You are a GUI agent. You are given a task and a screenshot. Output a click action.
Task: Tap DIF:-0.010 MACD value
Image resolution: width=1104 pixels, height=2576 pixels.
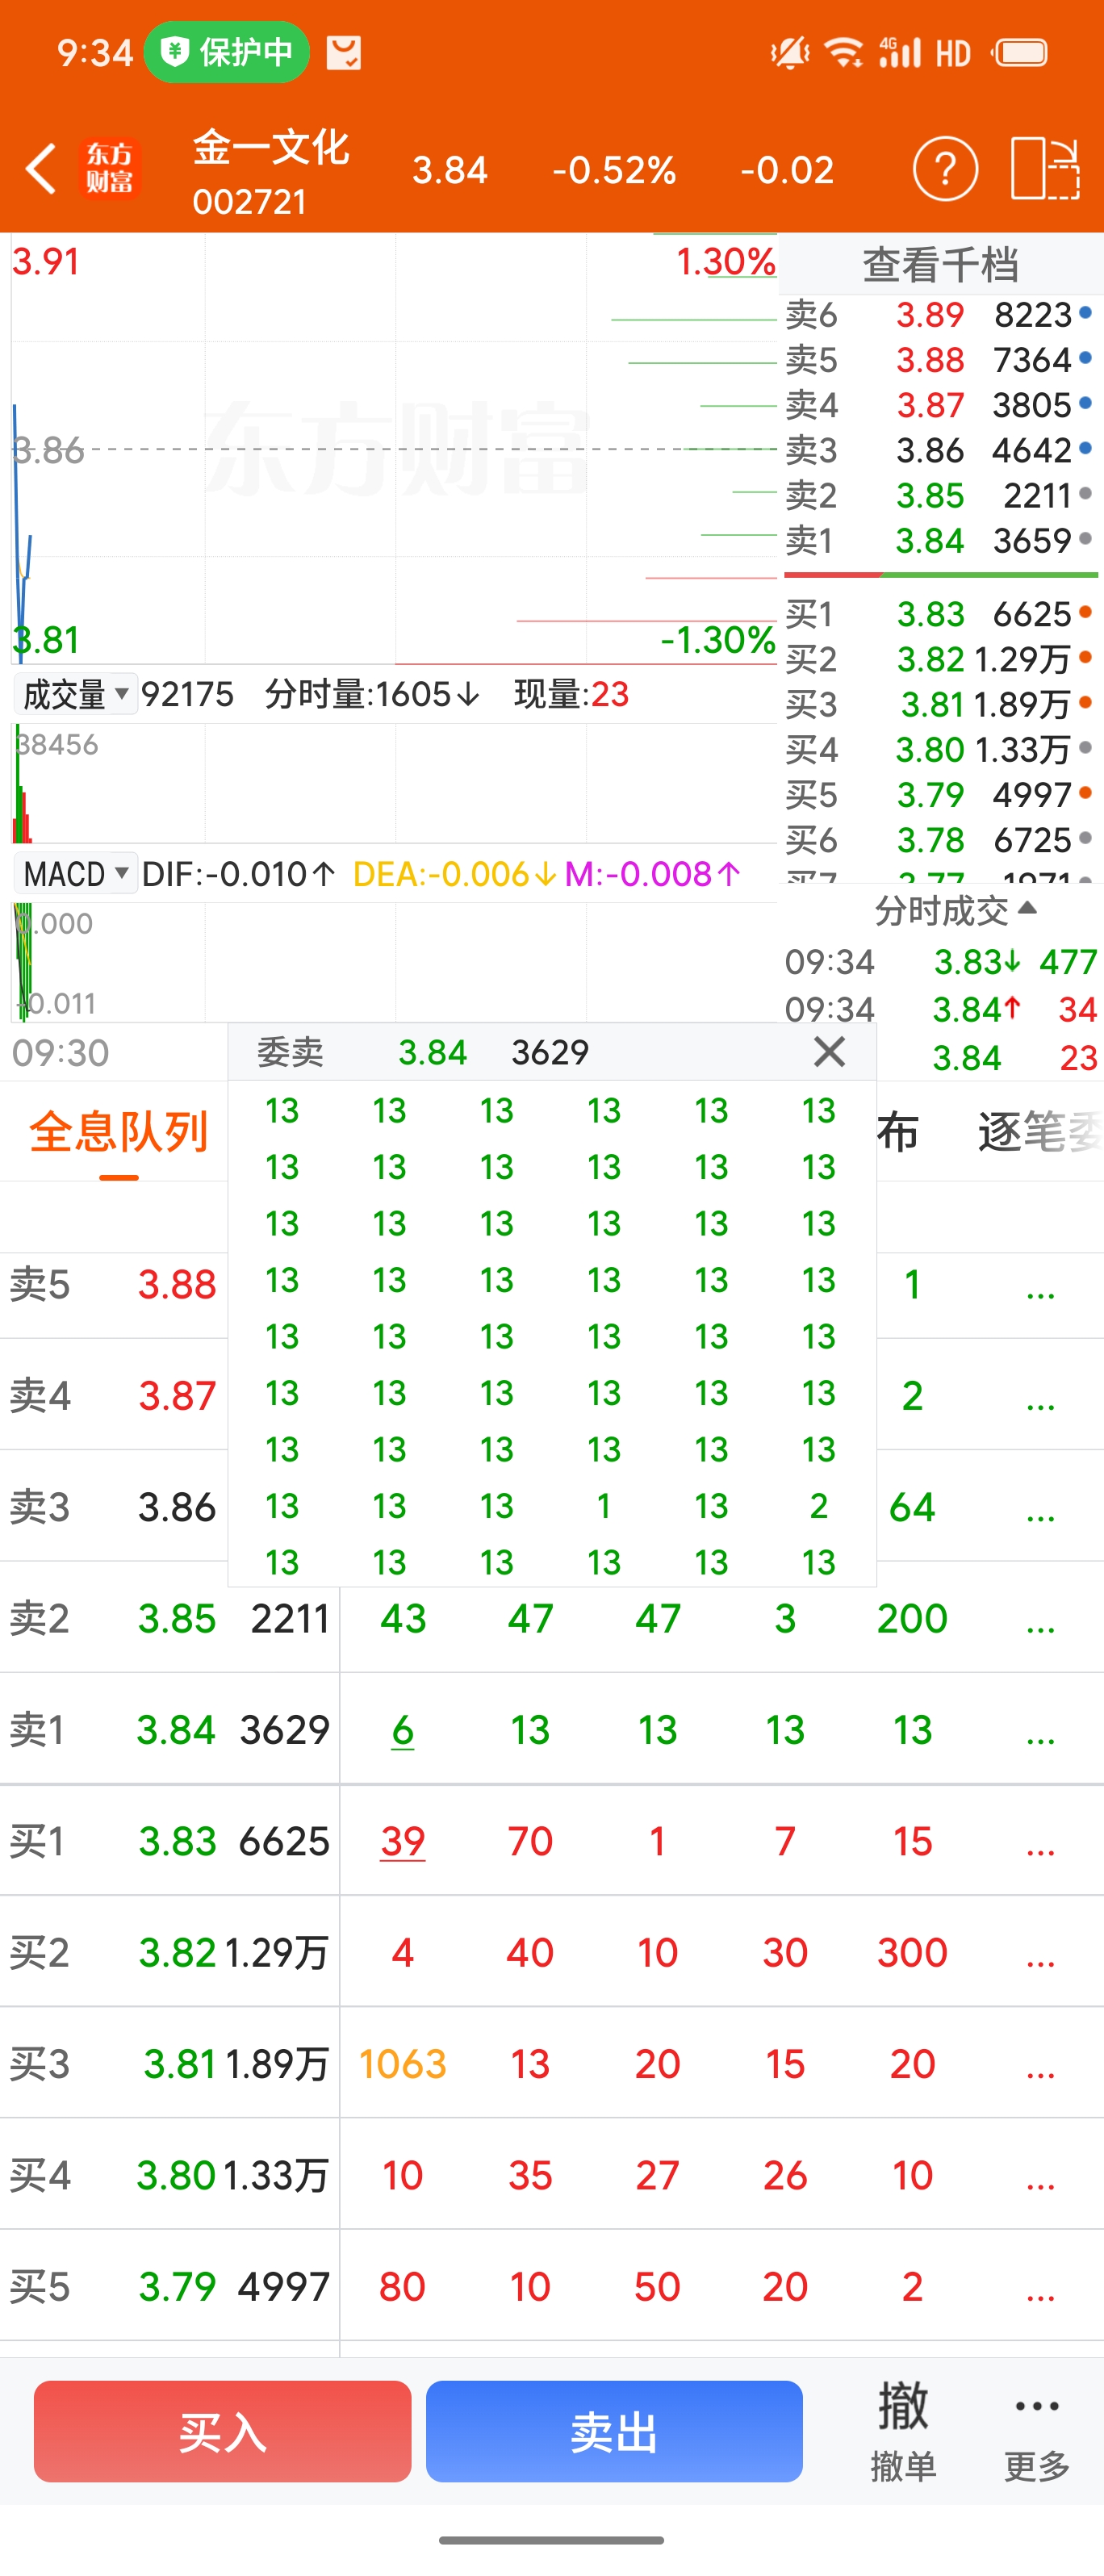238,874
